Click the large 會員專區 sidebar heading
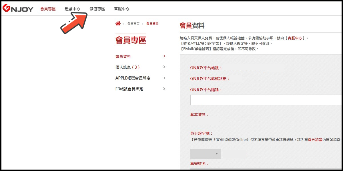343x171 pixels. 131,40
